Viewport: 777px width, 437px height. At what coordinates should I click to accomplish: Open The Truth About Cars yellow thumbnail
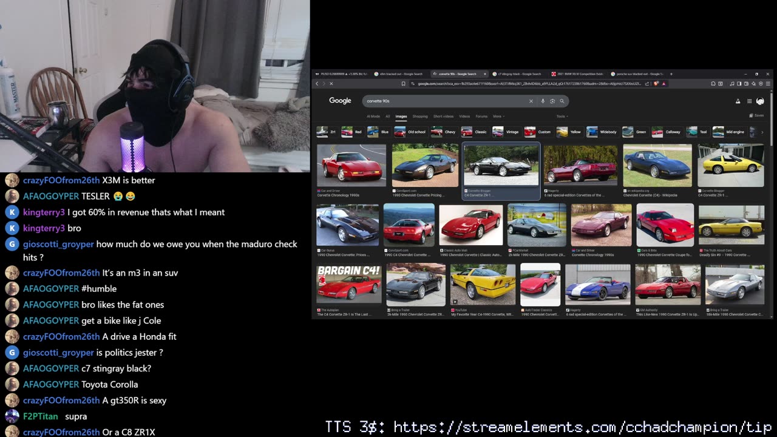[731, 225]
